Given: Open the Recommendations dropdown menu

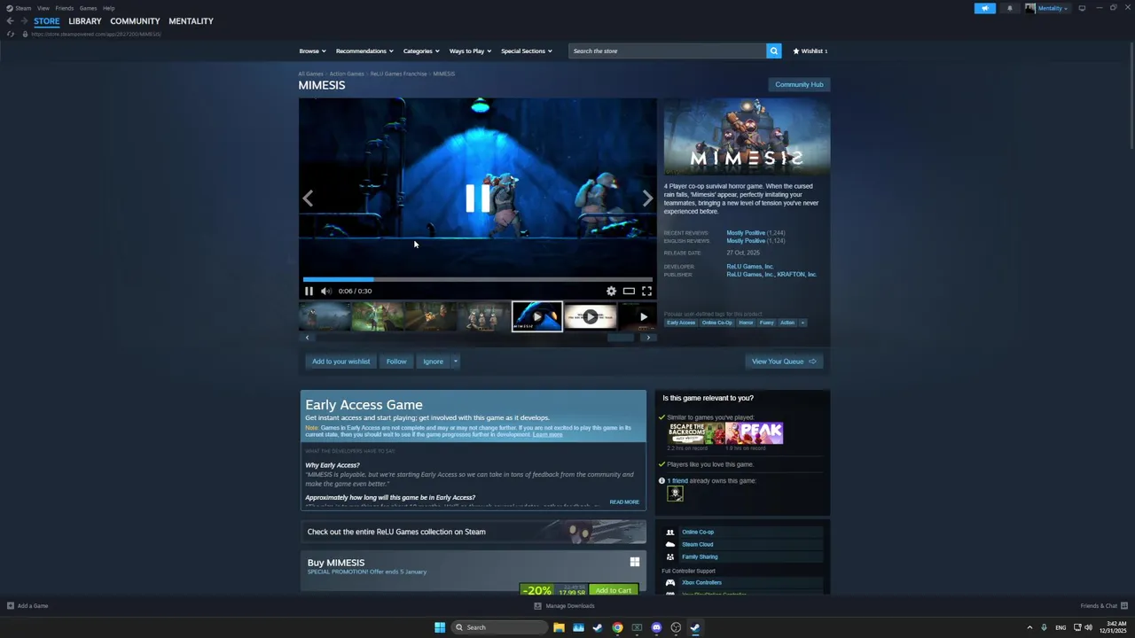Looking at the screenshot, I should coord(364,51).
